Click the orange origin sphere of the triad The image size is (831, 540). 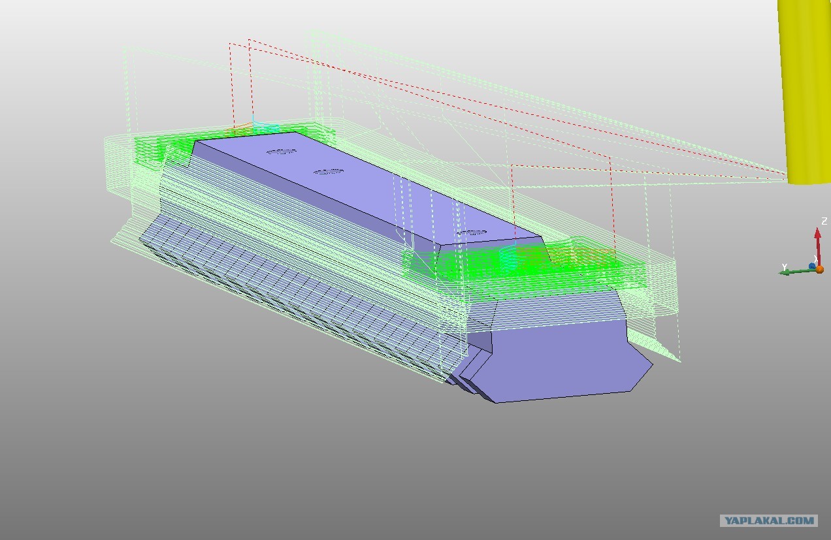(x=819, y=269)
